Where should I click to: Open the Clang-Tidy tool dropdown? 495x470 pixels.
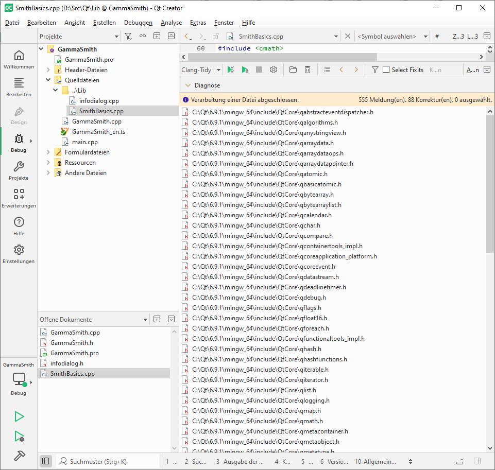tap(201, 69)
